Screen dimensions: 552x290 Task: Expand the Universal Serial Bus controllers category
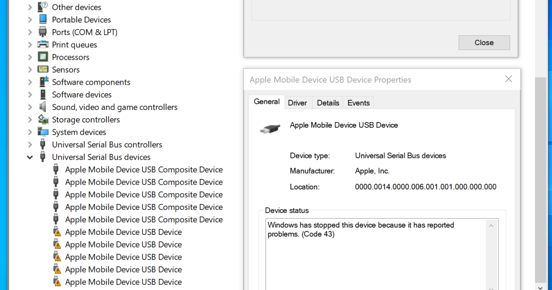29,144
